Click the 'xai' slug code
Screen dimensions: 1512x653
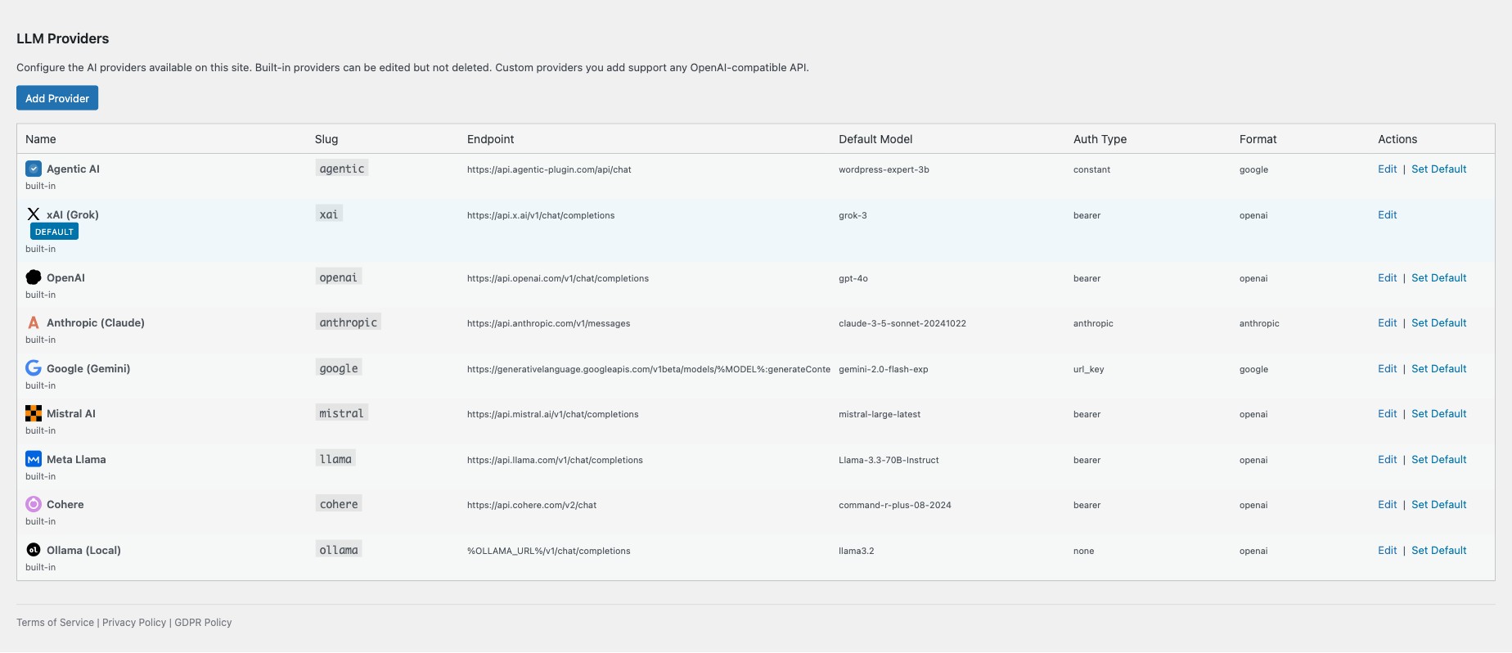coord(329,214)
